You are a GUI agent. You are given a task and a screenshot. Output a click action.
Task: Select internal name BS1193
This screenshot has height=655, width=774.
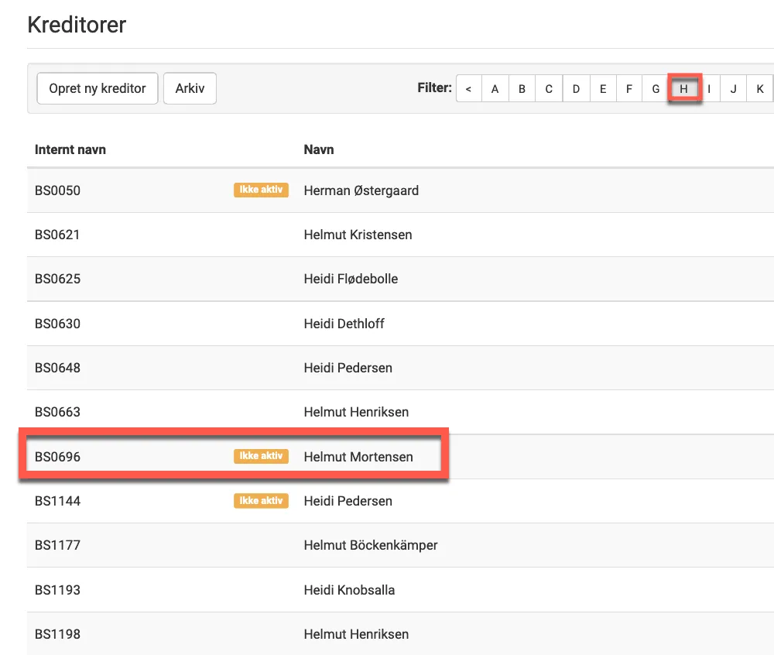click(x=57, y=590)
